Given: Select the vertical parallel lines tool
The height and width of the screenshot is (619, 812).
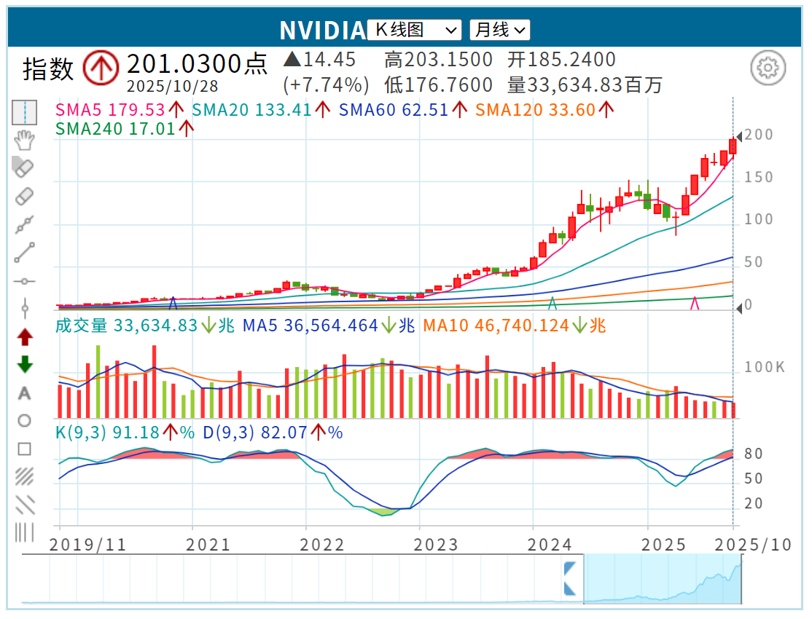Looking at the screenshot, I should pyautogui.click(x=25, y=532).
